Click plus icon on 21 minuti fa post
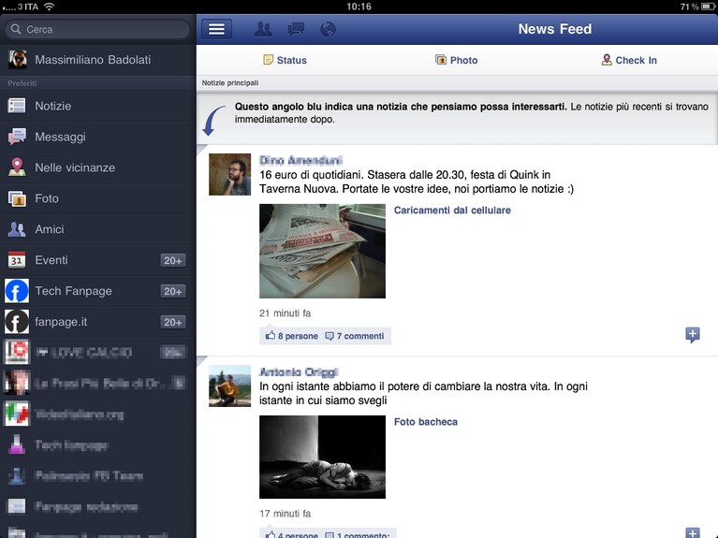Viewport: 718px width, 538px height. pyautogui.click(x=693, y=335)
